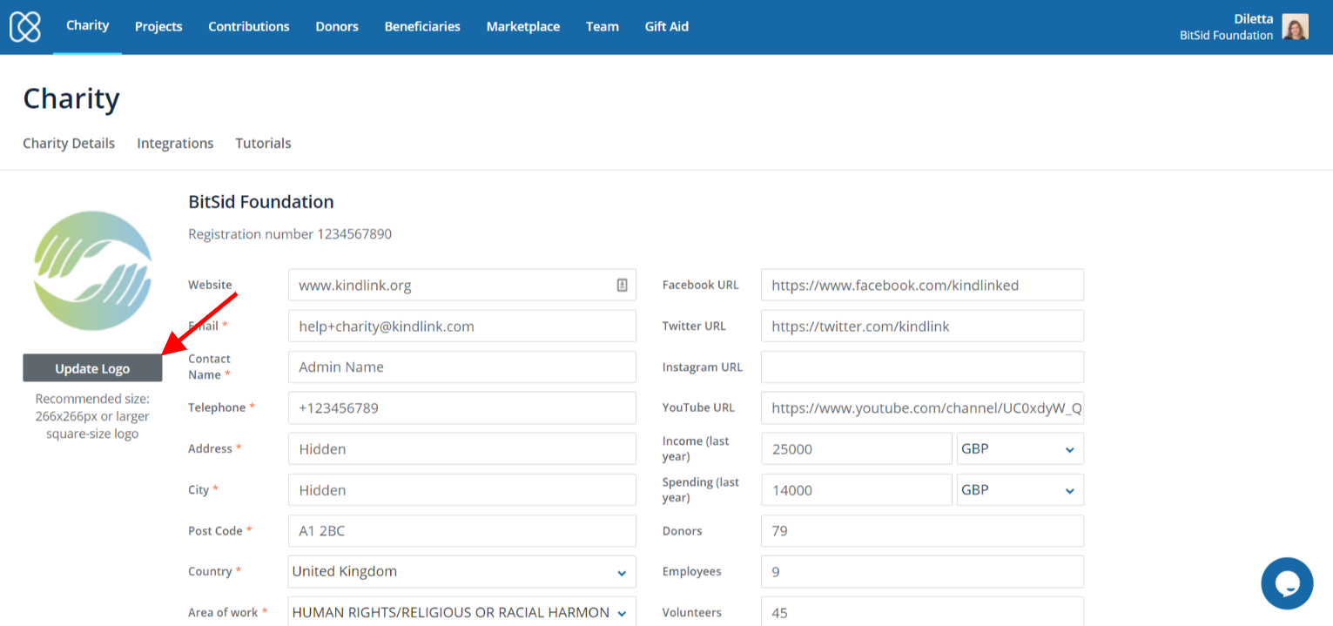Screen dimensions: 1333x626
Task: Click the Spending amount field showing 14000
Action: point(857,490)
